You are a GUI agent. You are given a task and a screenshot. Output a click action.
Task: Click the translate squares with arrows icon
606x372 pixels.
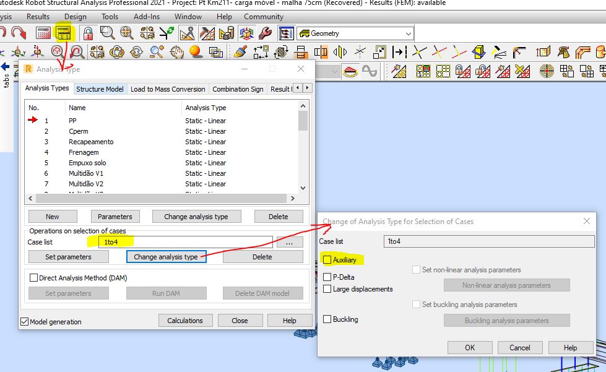(261, 52)
